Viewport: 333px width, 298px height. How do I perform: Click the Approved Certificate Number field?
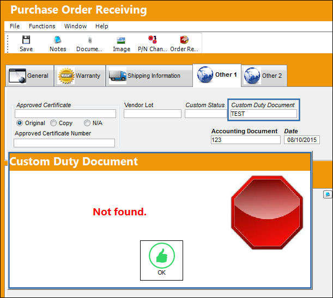64,143
